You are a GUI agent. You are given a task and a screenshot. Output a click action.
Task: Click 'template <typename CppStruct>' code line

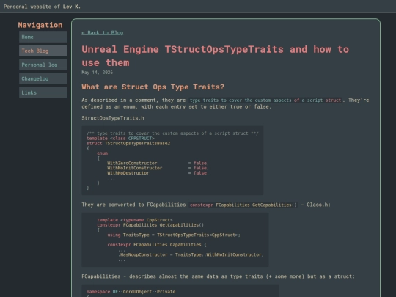coord(135,220)
